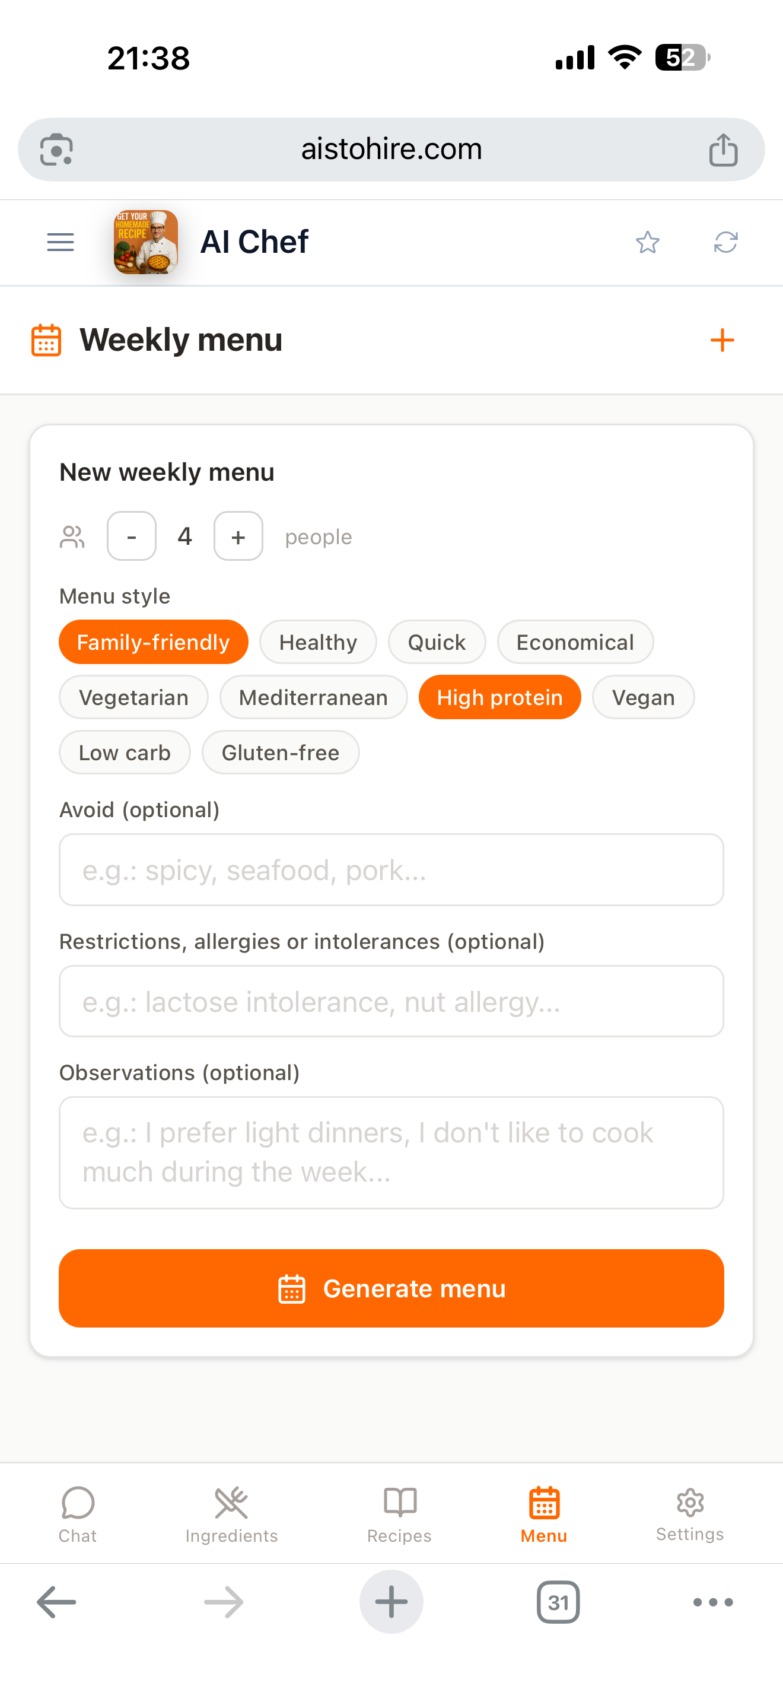This screenshot has width=783, height=1702.
Task: Open the browser three-dots menu
Action: 713,1602
